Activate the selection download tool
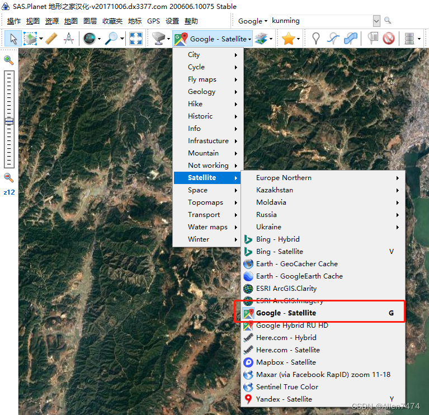429x415 pixels. 30,39
